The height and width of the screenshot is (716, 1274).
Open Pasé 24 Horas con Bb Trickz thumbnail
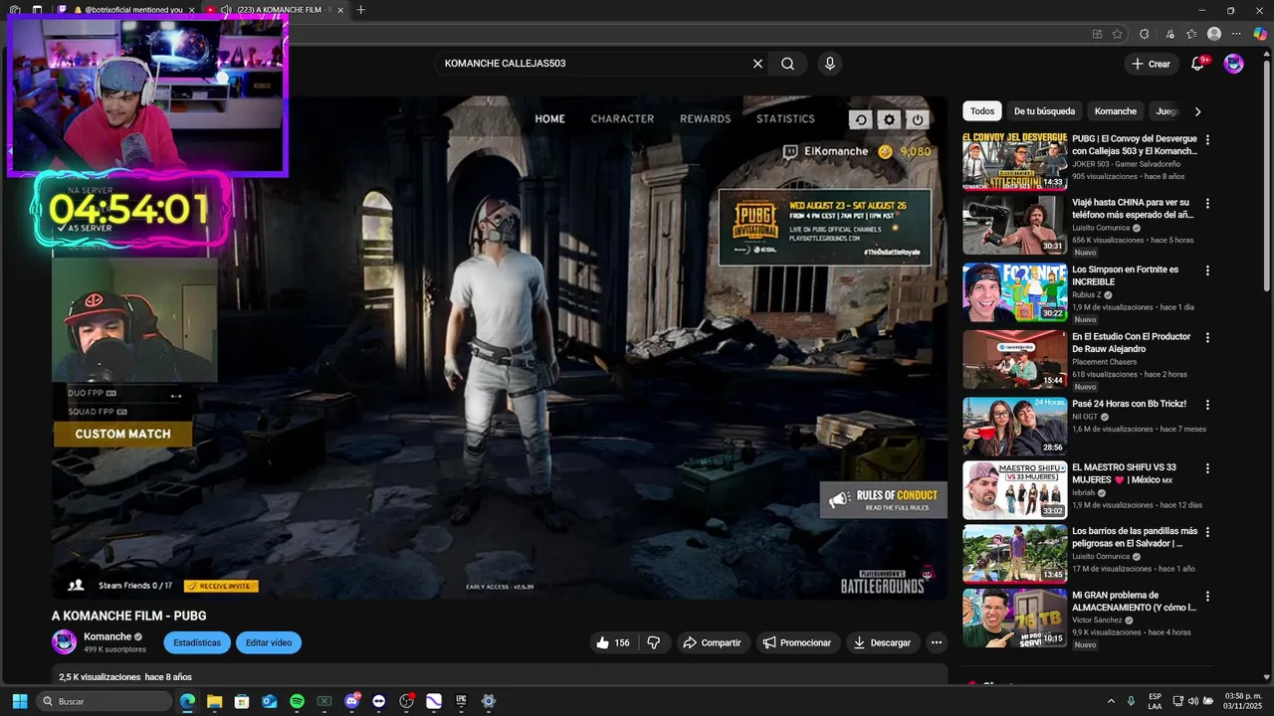pyautogui.click(x=1014, y=426)
